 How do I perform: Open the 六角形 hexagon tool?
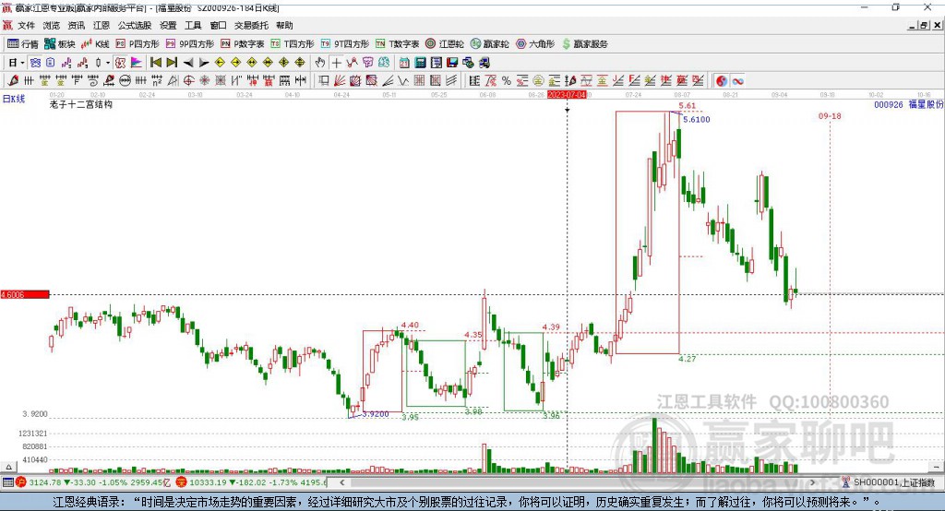pyautogui.click(x=535, y=44)
